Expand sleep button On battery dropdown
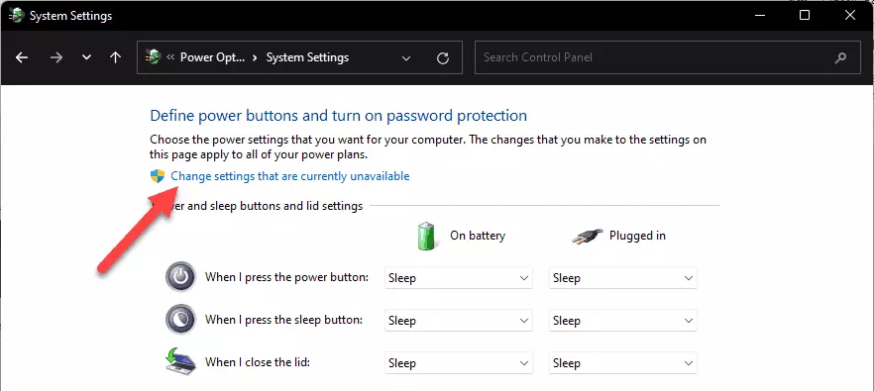The image size is (874, 391). coord(459,321)
